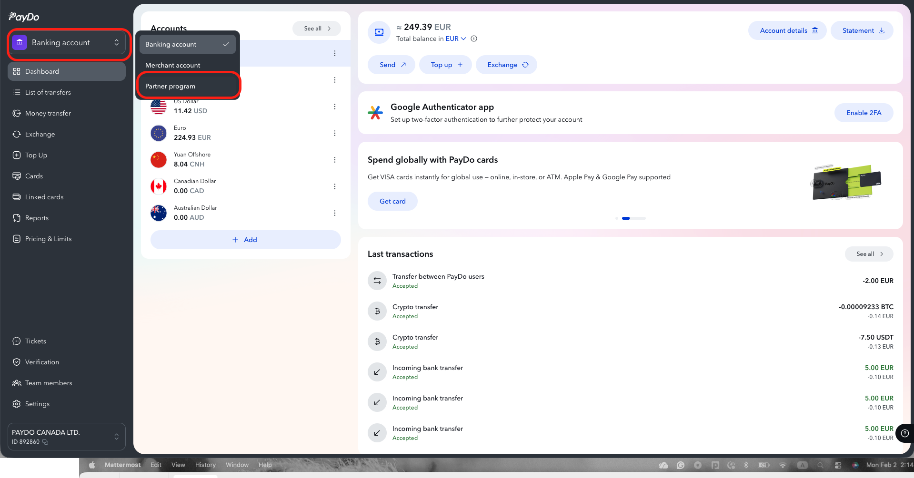Open the Window menu in the menu bar

point(237,465)
